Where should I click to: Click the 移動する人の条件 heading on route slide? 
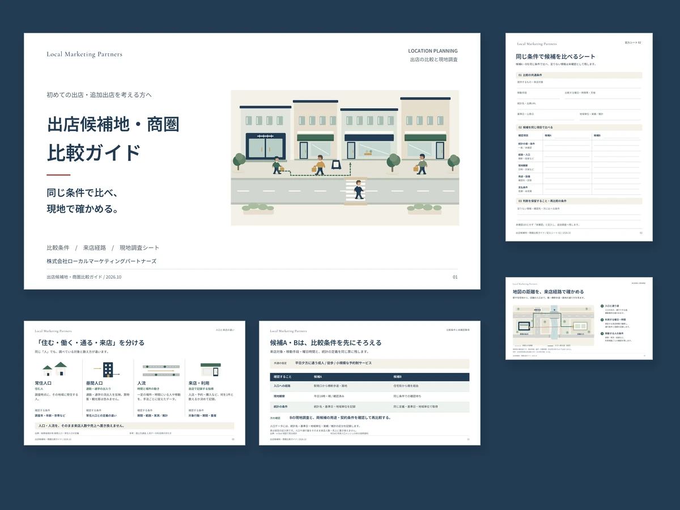[x=614, y=334]
